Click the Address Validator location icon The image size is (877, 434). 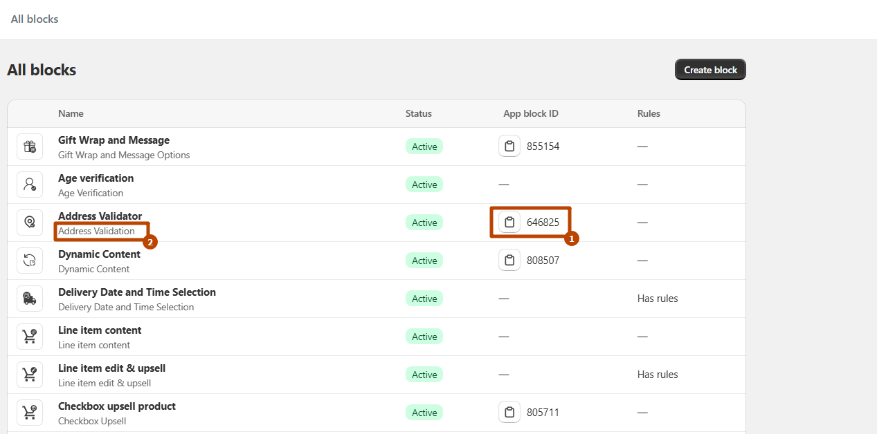point(30,223)
